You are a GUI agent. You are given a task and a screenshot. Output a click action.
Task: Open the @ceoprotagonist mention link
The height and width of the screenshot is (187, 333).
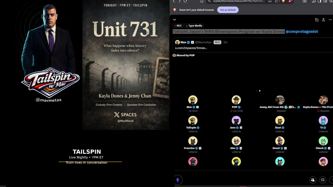point(302,31)
